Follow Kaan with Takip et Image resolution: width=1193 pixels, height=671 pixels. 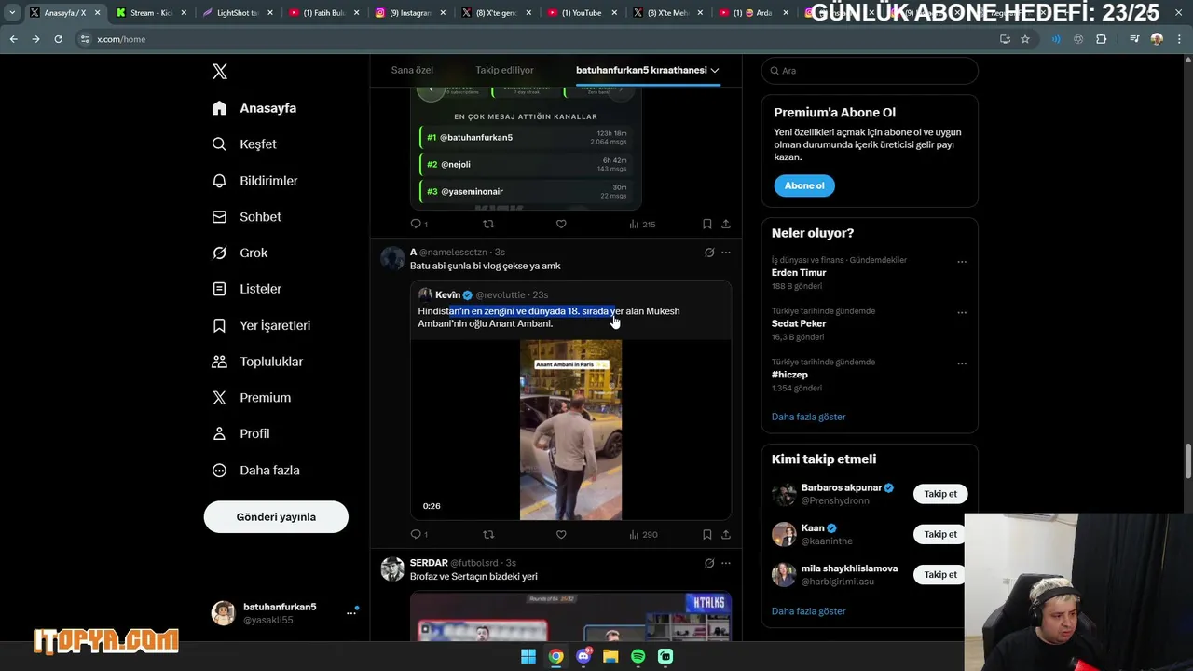point(940,534)
